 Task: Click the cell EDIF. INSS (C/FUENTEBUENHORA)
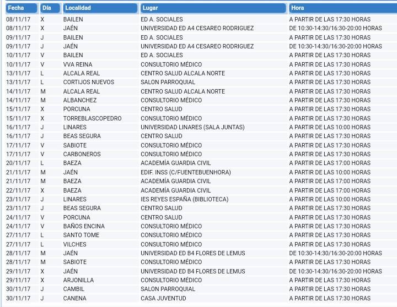[186, 172]
